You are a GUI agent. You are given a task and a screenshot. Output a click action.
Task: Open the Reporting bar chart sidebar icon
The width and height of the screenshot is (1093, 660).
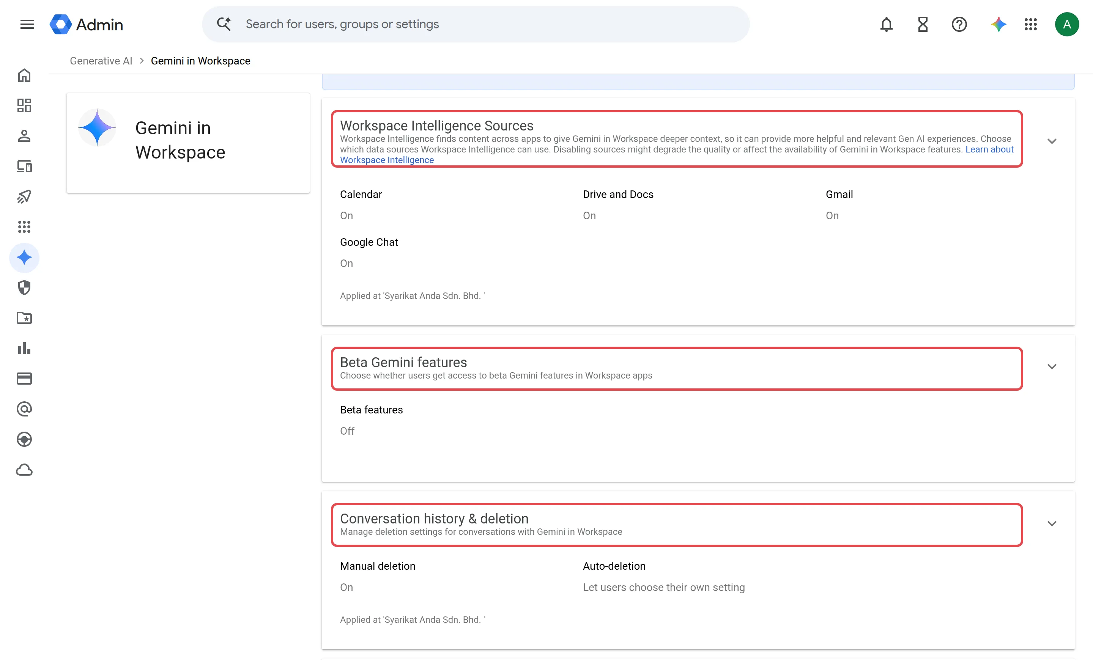click(x=24, y=348)
